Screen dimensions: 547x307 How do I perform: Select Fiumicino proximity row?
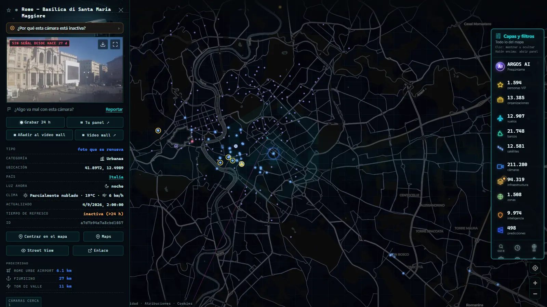click(39, 278)
